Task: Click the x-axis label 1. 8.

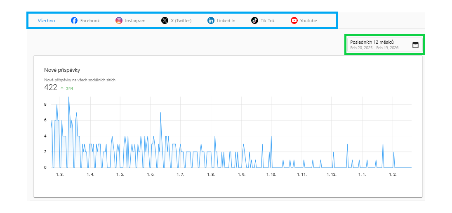Action: (211, 175)
